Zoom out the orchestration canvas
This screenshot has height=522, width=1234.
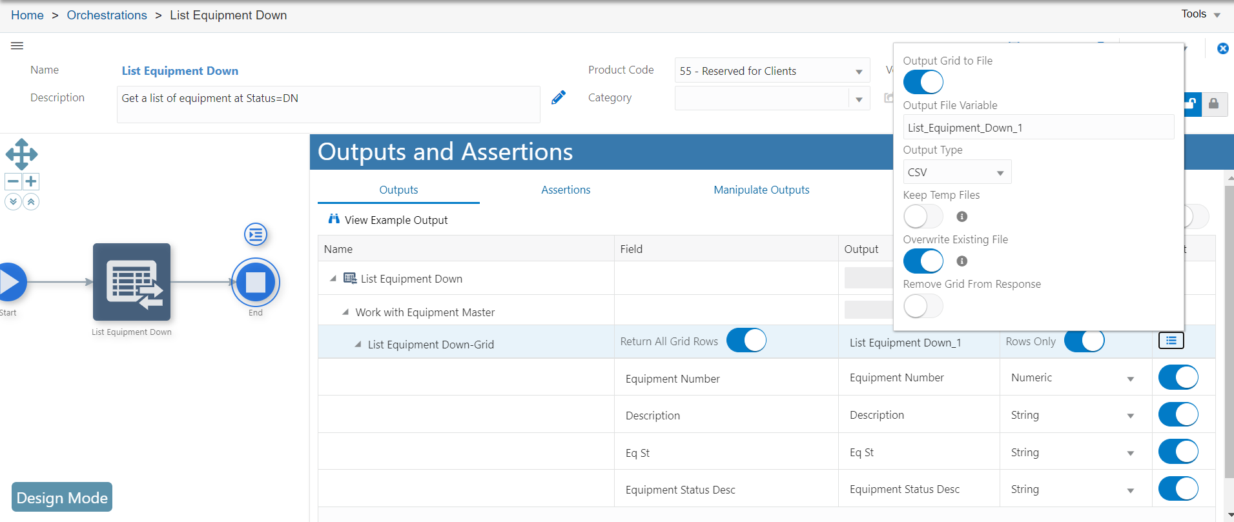(13, 181)
